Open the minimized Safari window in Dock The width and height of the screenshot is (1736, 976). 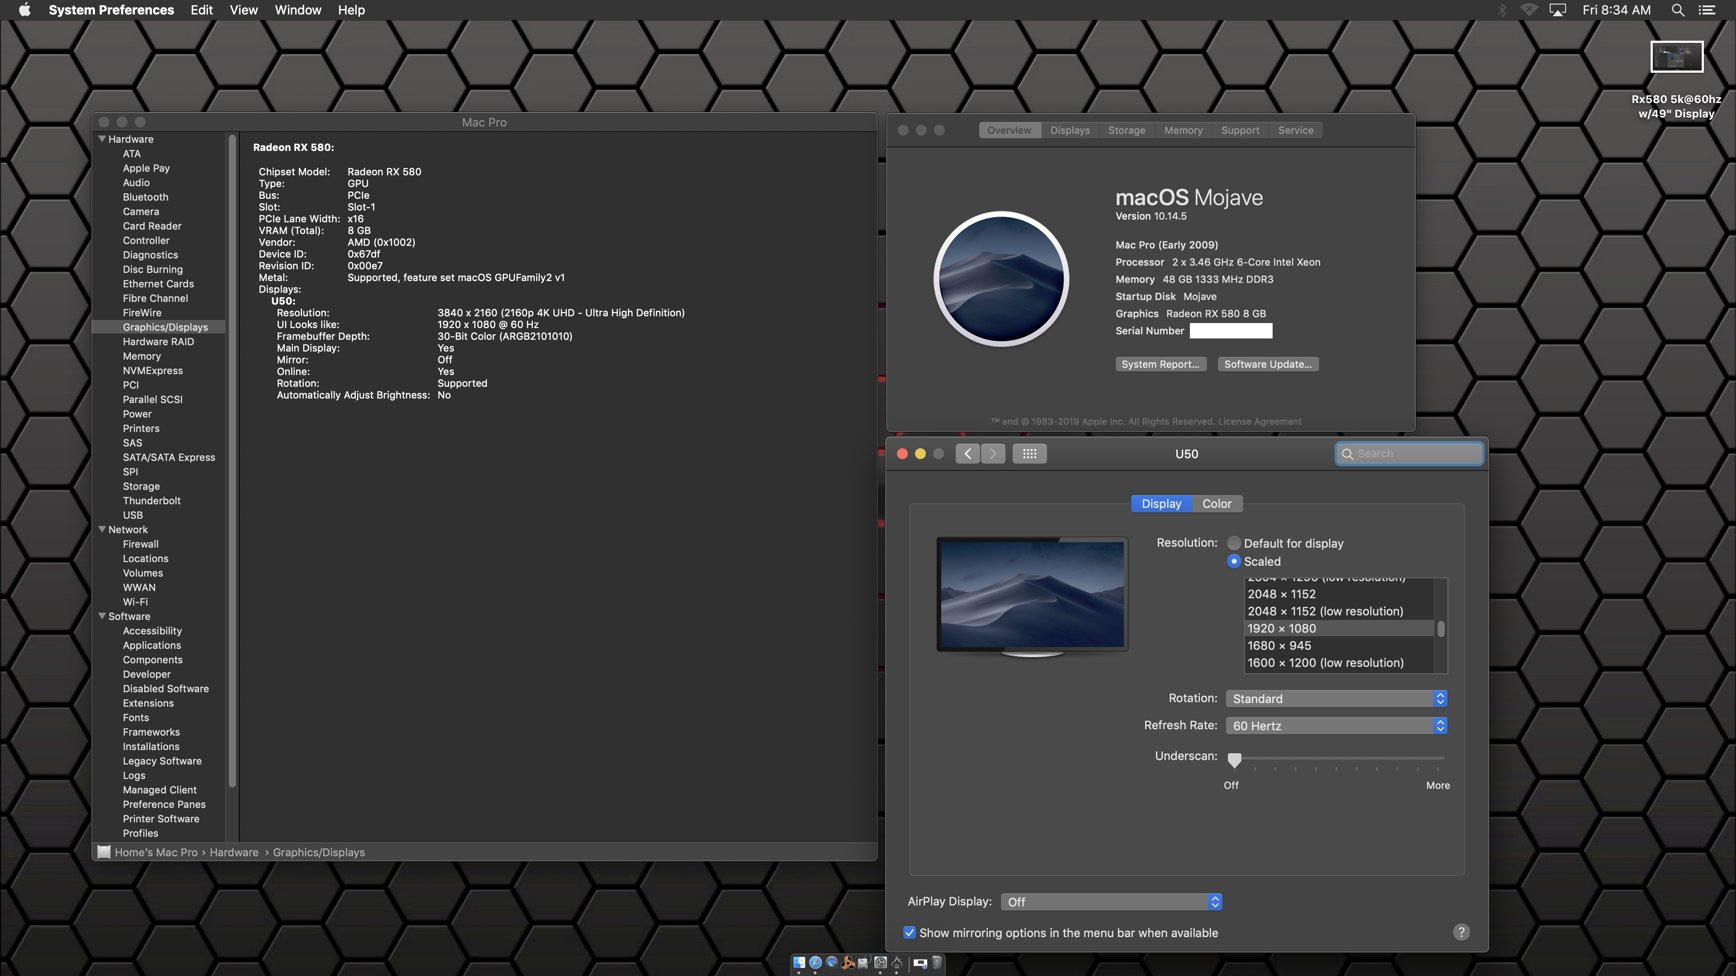920,963
